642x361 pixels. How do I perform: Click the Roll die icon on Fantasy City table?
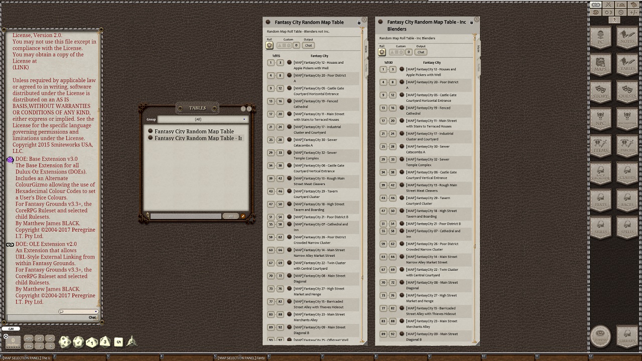click(270, 45)
